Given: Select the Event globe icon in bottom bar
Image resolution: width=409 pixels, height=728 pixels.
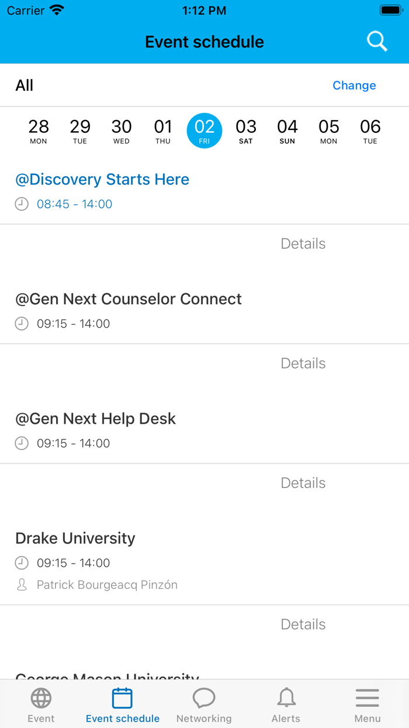Looking at the screenshot, I should [x=41, y=698].
